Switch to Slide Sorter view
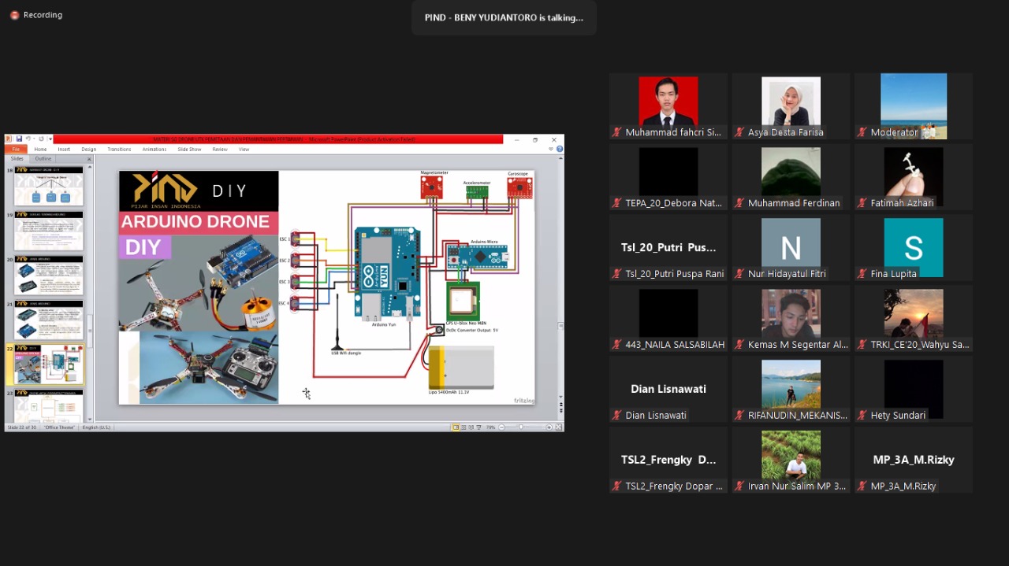Screen dimensions: 1009x566 (x=464, y=427)
